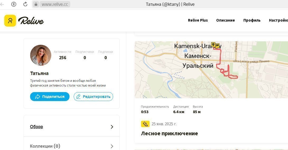Image resolution: width=288 pixels, height=150 pixels.
Task: Click the browser tab title Татьяна (@ktany)
Action: click(170, 4)
